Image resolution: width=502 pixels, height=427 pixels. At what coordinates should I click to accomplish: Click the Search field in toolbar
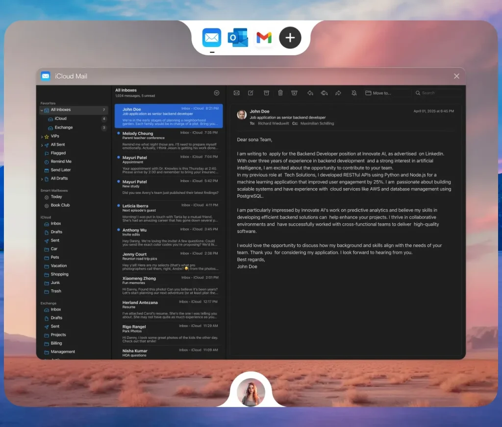click(438, 93)
